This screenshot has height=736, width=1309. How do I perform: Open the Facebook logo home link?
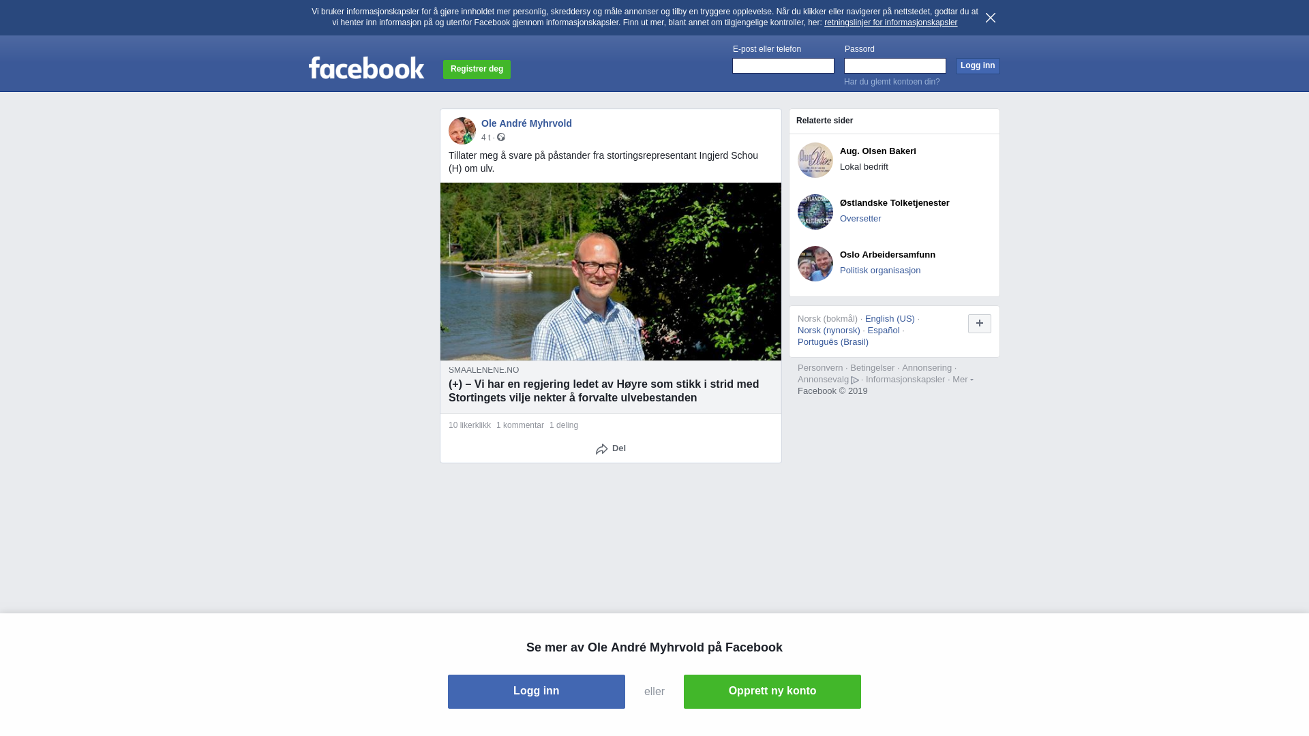[366, 67]
